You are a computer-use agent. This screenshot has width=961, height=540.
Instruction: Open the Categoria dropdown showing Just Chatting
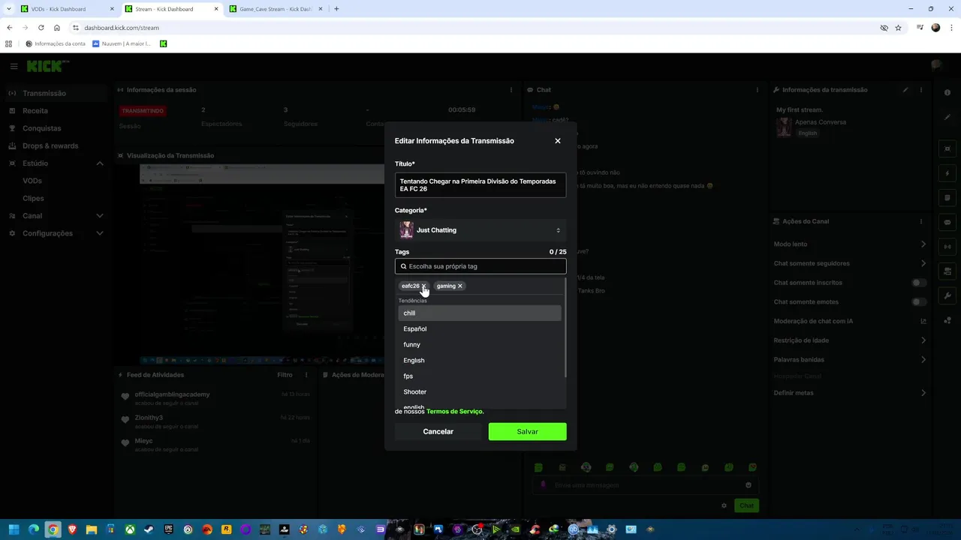pyautogui.click(x=480, y=230)
